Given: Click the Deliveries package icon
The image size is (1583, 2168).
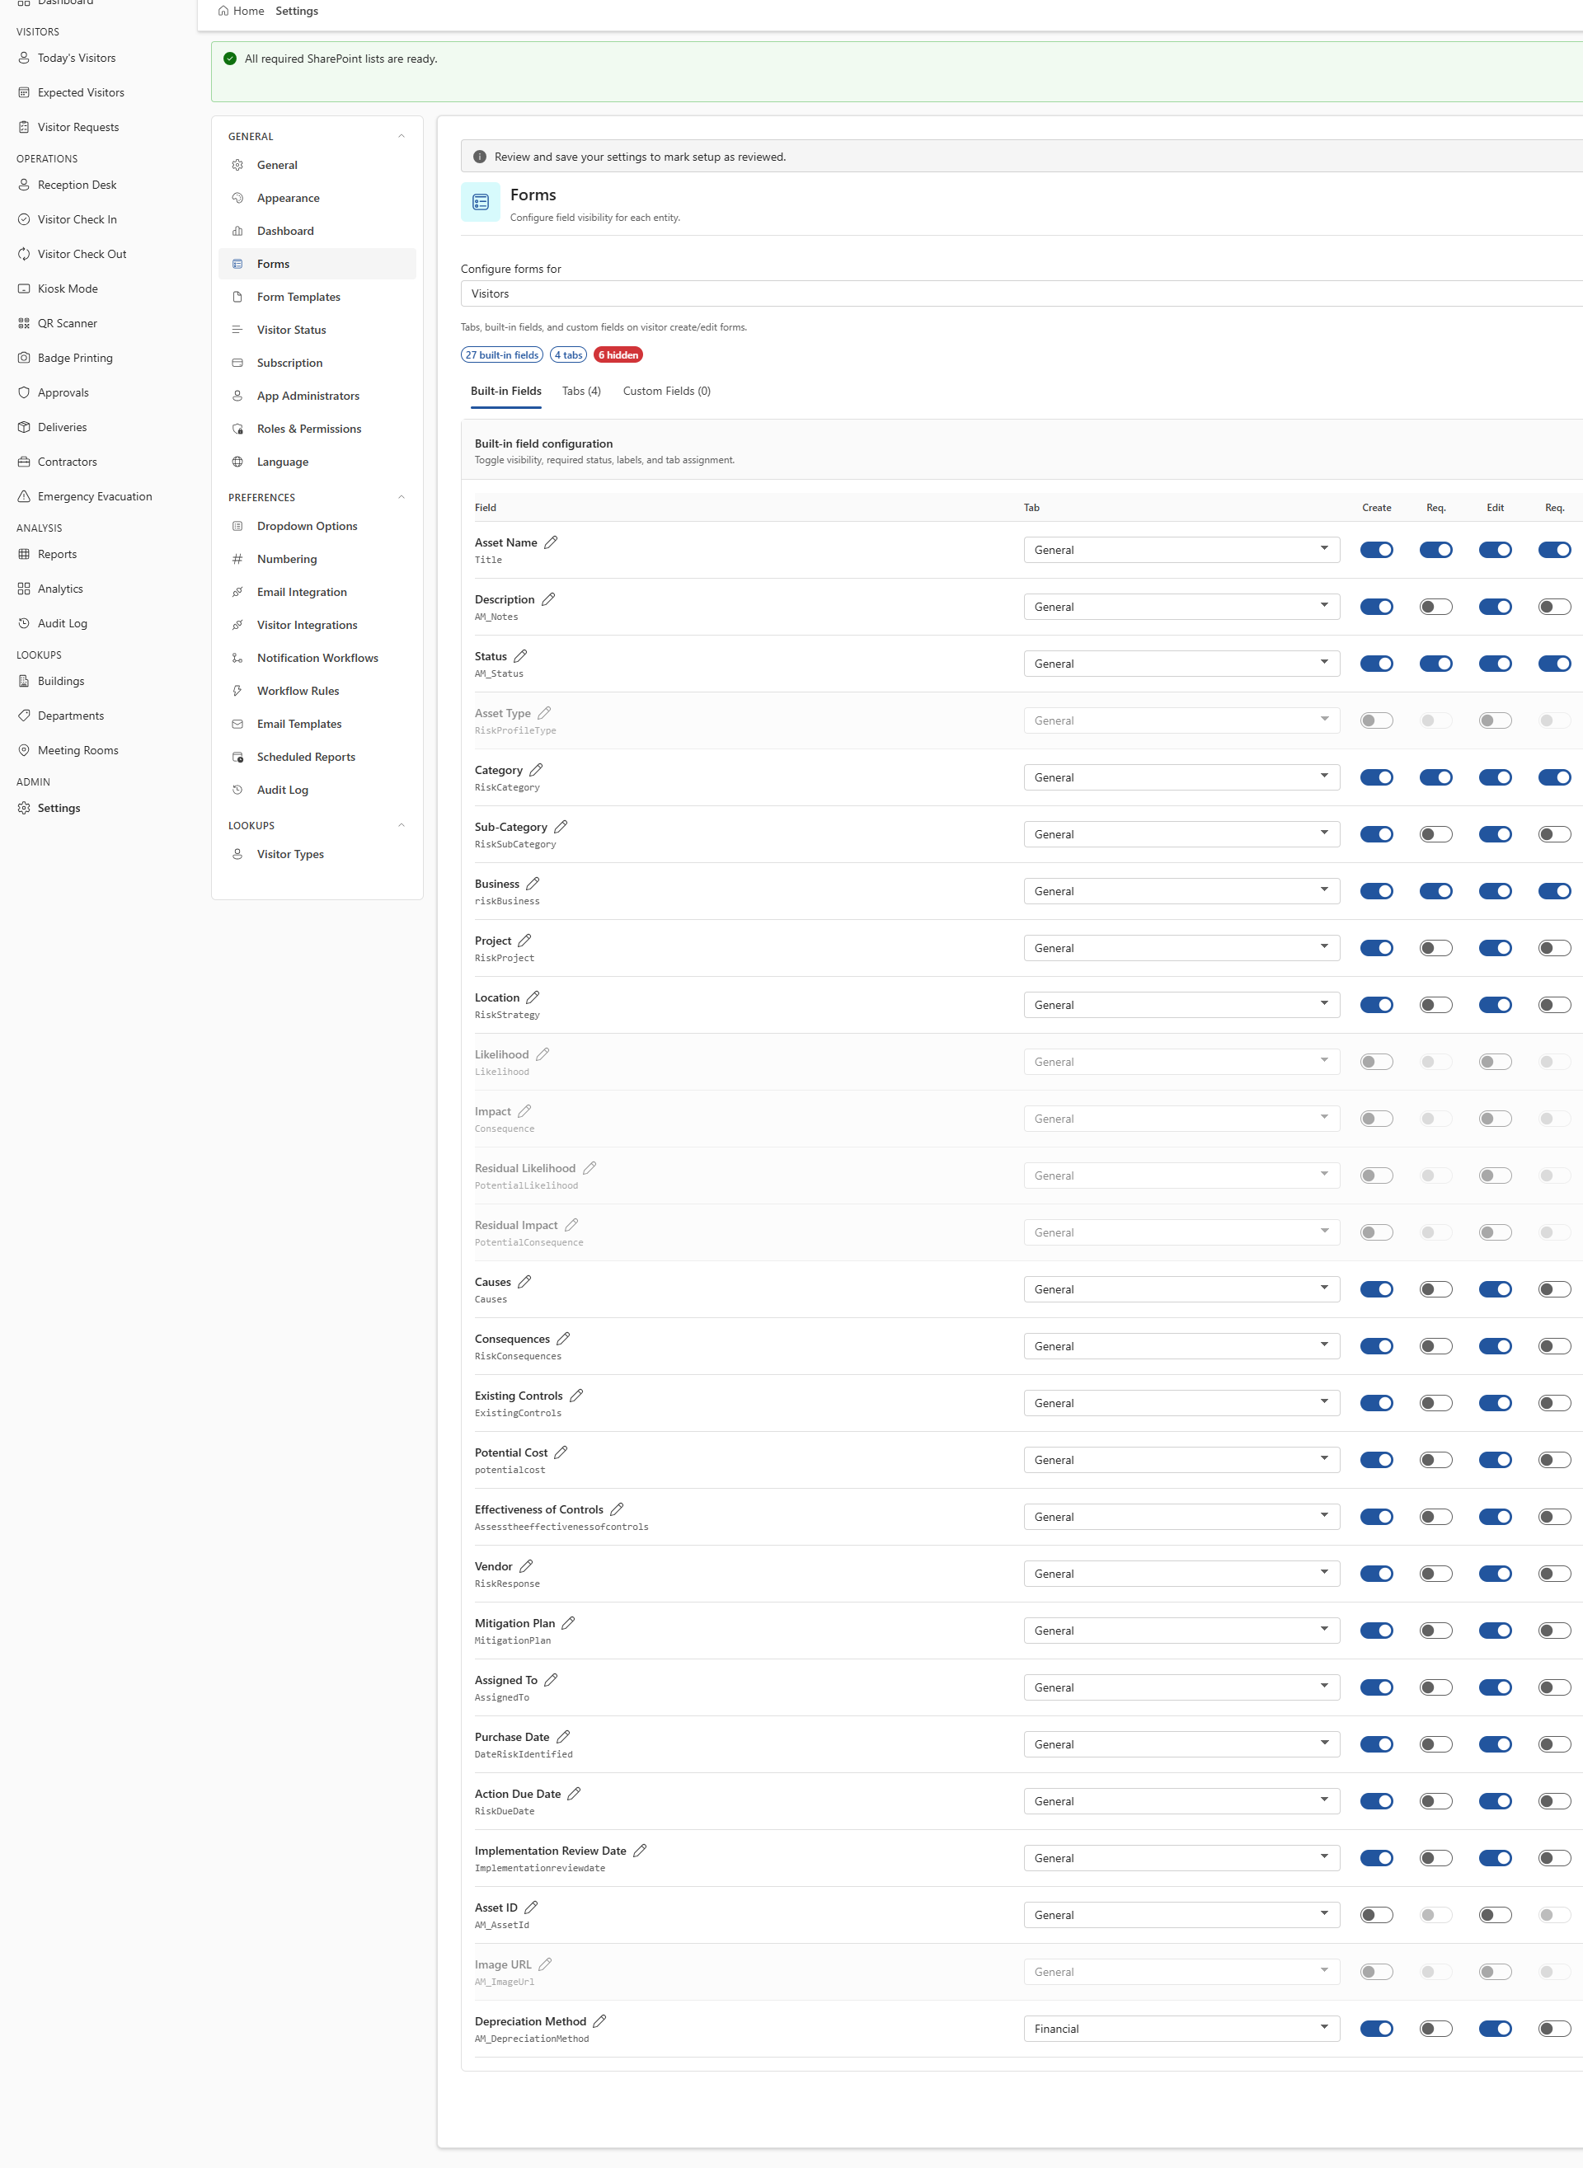Looking at the screenshot, I should pos(24,427).
